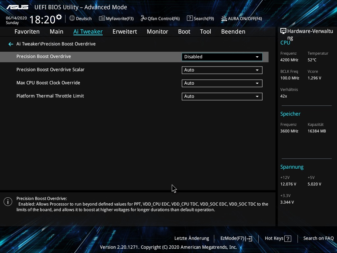
Task: Select Max CPU Boost Clock Override label
Action: point(48,83)
